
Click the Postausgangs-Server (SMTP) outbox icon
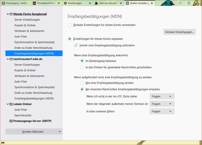(11, 121)
